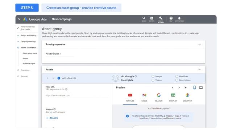Open the Summary step
The image size is (232, 130).
click(24, 76)
